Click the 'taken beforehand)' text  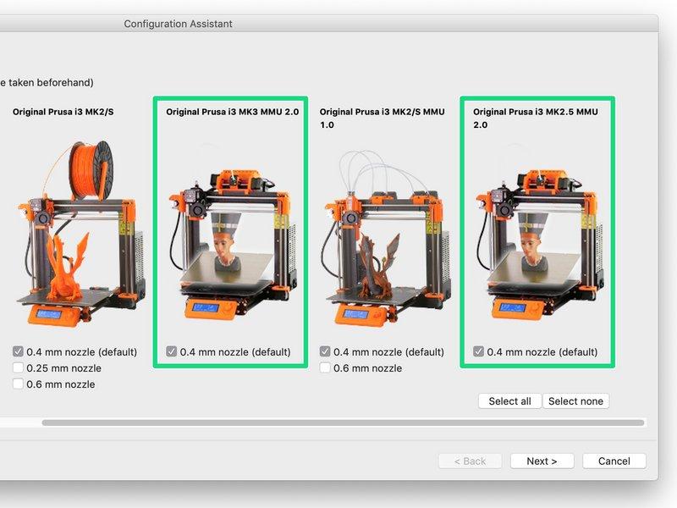point(51,82)
